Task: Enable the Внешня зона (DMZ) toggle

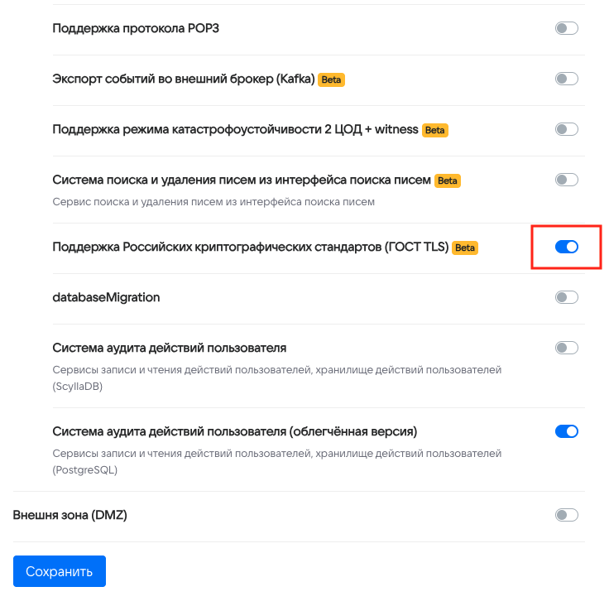Action: click(x=566, y=515)
